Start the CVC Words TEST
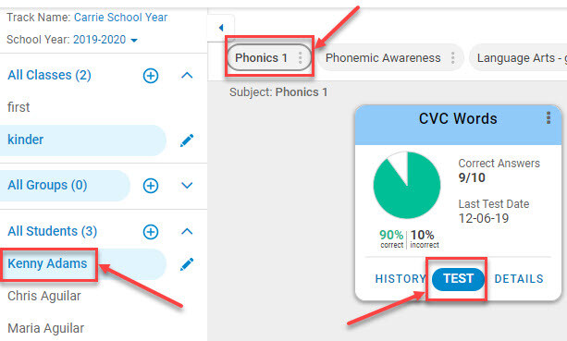Viewport: 567px width, 341px height. [x=458, y=279]
